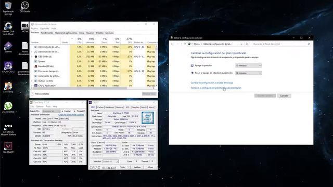Open the Select CPU dropdown in Core Temp
The width and height of the screenshot is (333, 187).
pos(51,111)
